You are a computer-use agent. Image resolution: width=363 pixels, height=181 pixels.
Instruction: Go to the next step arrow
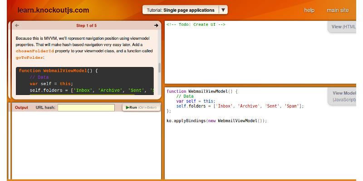click(156, 25)
